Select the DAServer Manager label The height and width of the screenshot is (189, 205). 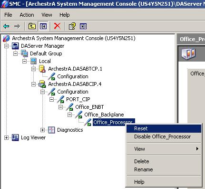pos(43,46)
